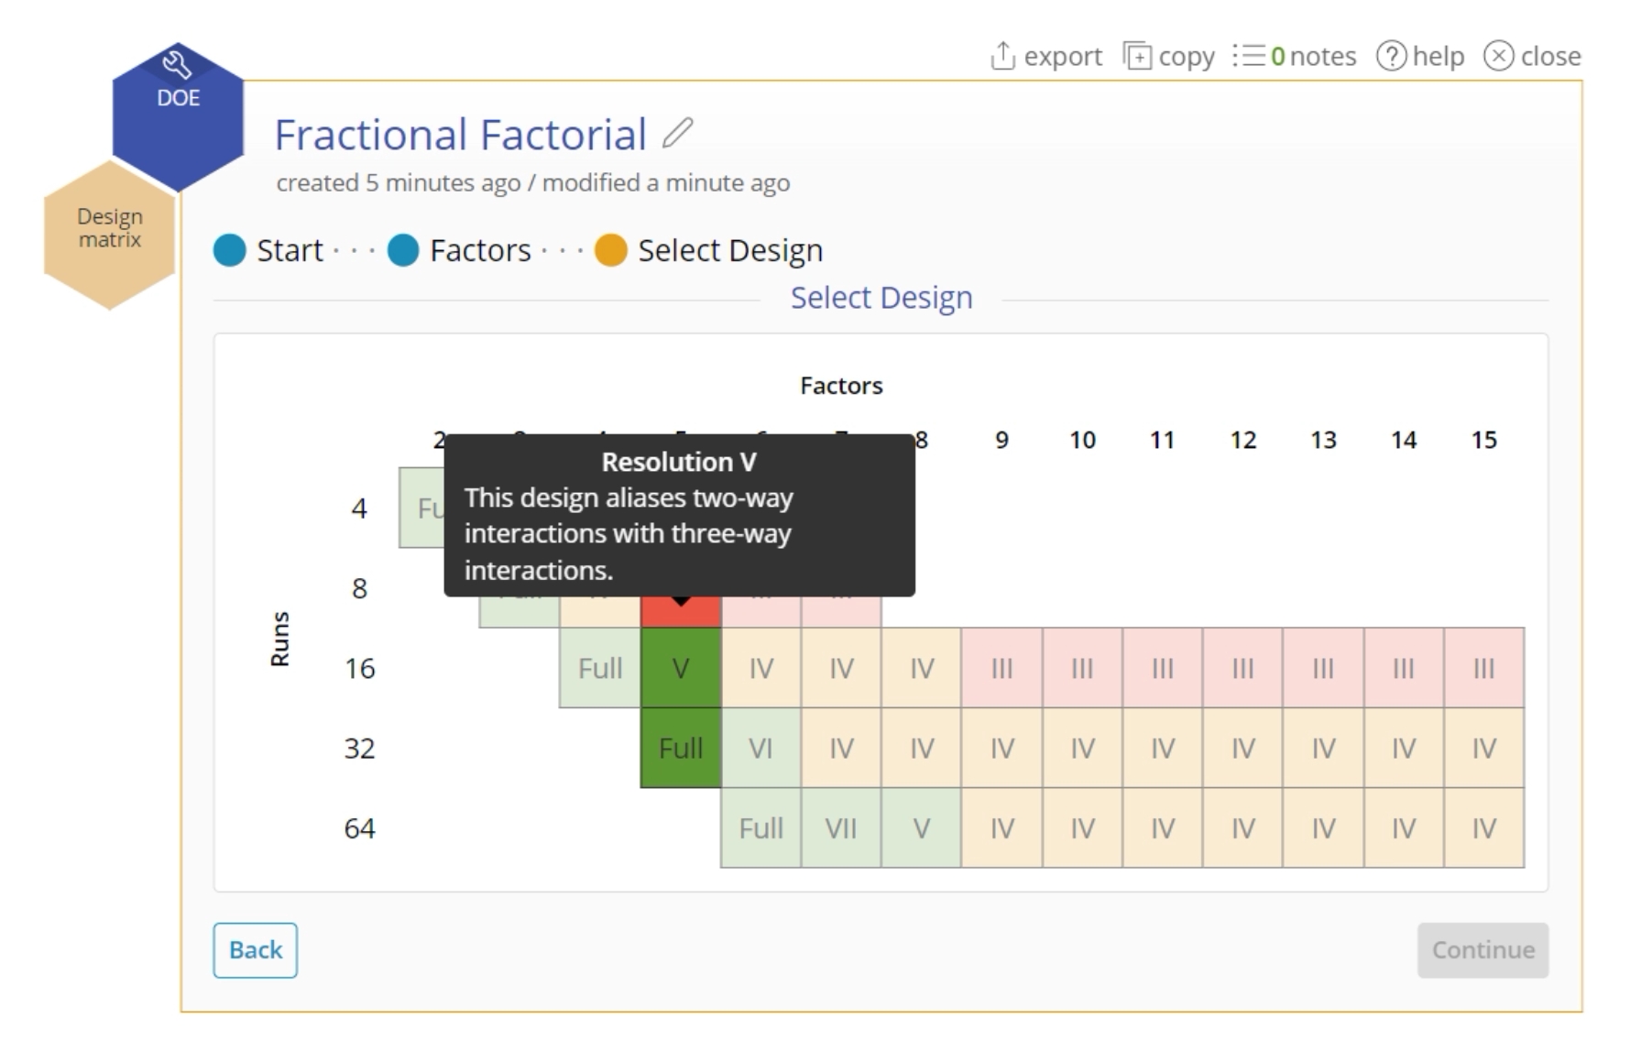Viewport: 1641px width, 1061px height.
Task: Pick 64-run Full design for 6 factors
Action: click(x=760, y=828)
